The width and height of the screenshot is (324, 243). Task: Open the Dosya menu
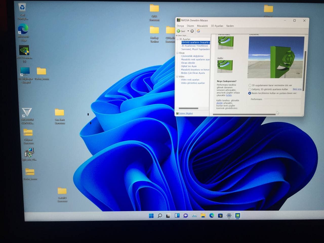(180, 26)
